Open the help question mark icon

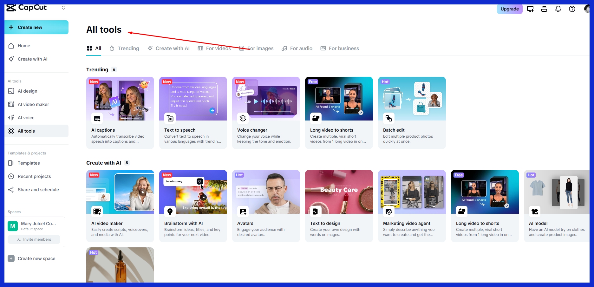(572, 9)
